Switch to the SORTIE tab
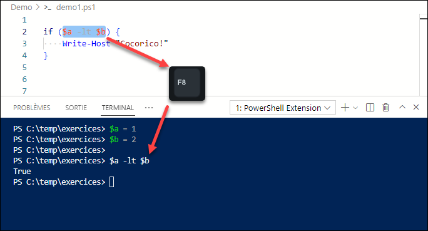This screenshot has width=428, height=231. [76, 108]
